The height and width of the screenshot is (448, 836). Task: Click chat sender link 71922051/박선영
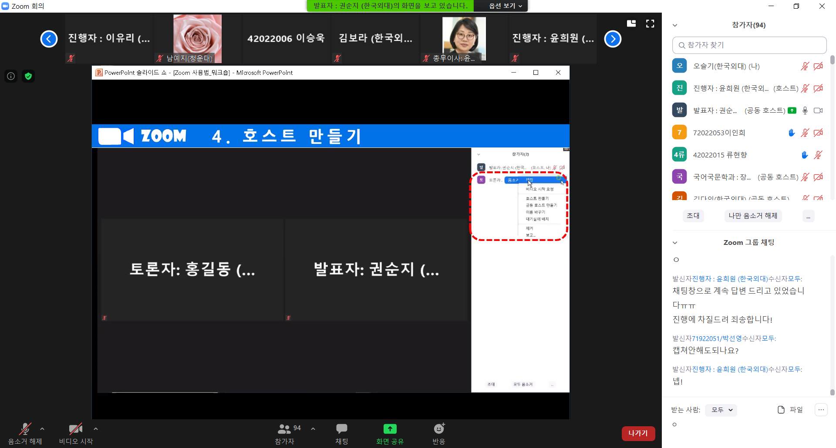tap(717, 338)
